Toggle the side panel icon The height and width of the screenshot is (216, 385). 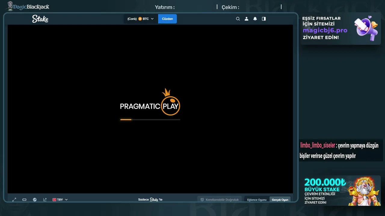click(264, 19)
